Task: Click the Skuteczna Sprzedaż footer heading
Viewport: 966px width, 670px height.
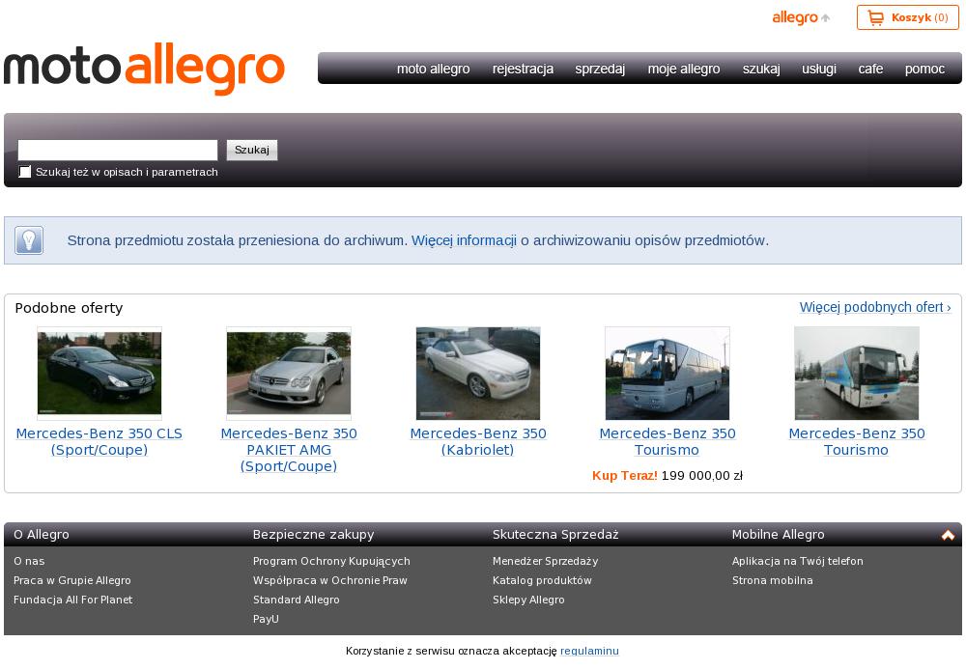Action: [x=555, y=535]
